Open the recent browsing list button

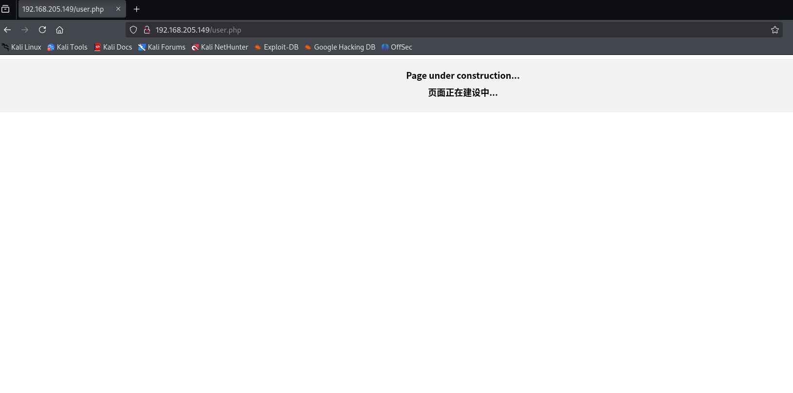click(x=5, y=9)
